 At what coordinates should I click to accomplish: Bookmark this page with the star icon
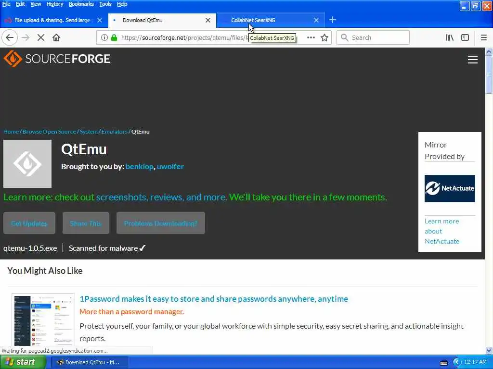tap(324, 37)
